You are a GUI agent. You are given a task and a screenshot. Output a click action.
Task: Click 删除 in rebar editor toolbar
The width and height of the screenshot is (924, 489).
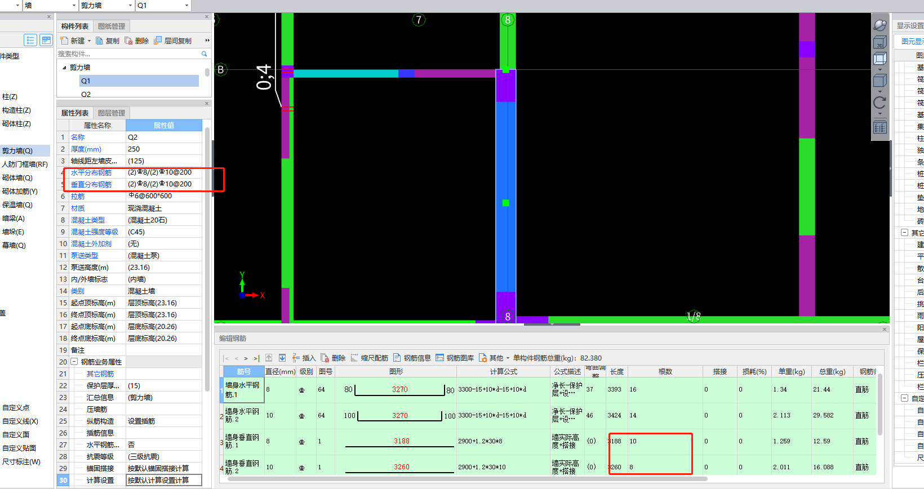coord(333,358)
